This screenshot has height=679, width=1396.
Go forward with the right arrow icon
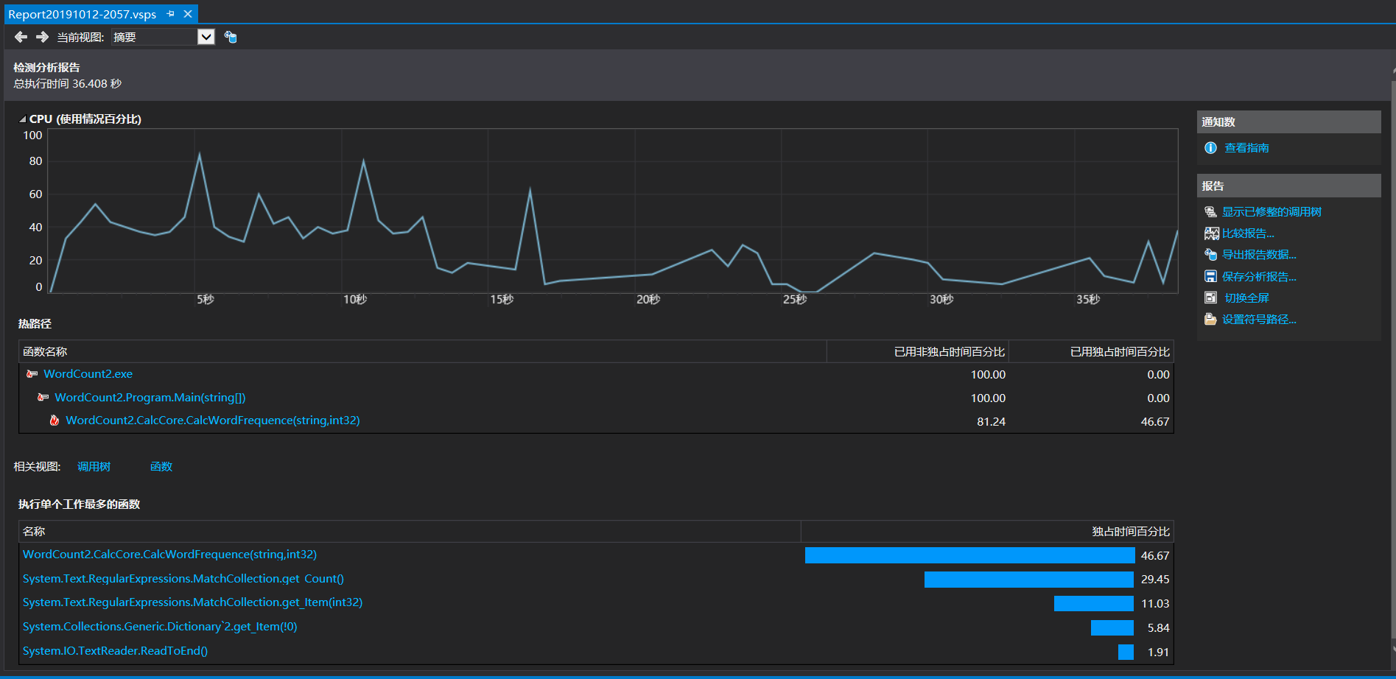[x=42, y=37]
